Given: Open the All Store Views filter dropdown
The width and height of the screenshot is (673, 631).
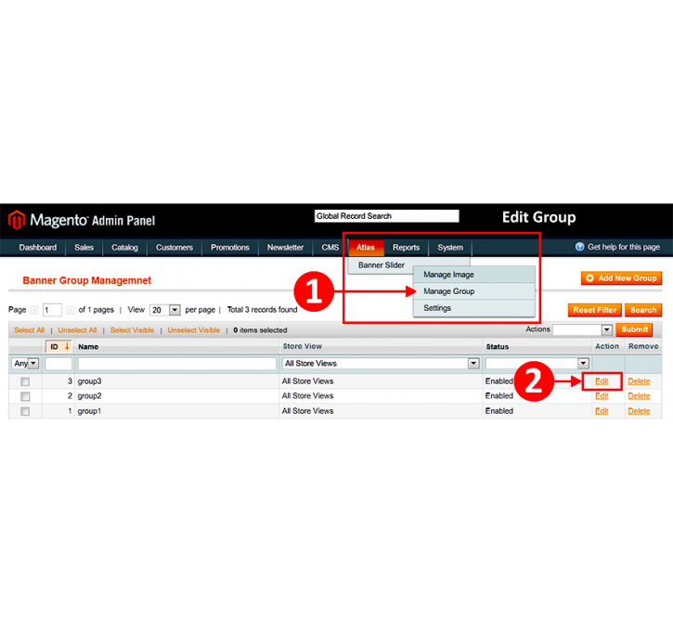Looking at the screenshot, I should [381, 364].
